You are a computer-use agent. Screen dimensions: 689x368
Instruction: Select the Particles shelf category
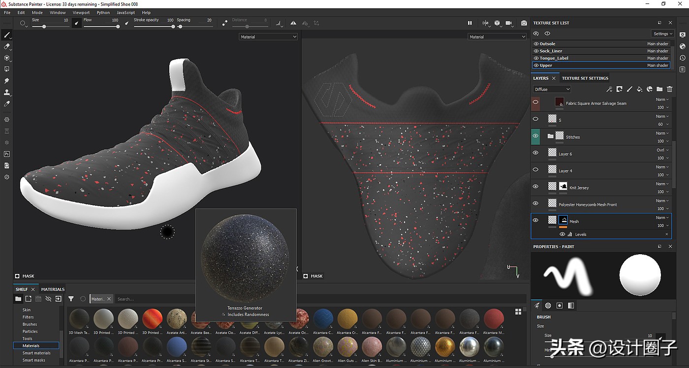point(30,332)
